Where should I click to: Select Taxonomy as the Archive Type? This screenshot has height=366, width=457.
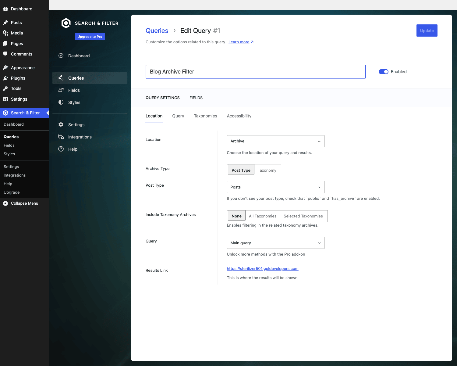tap(267, 170)
